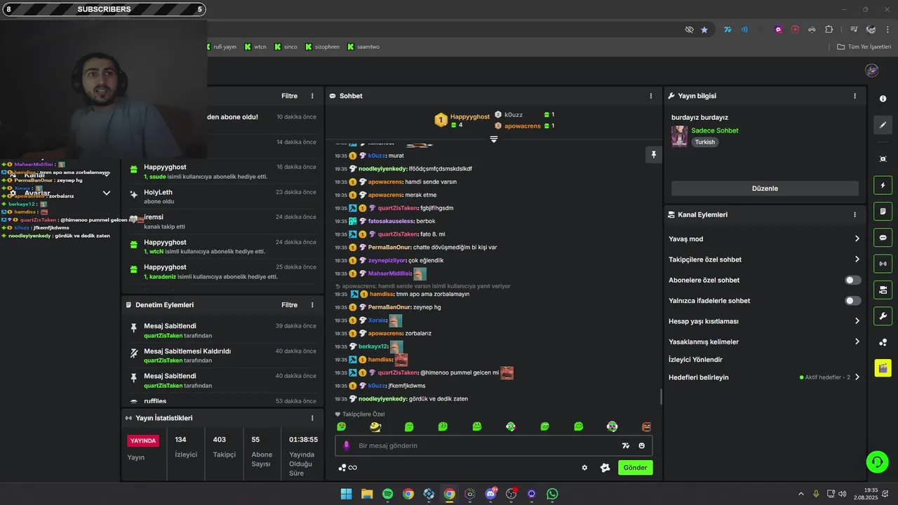
Task: Open the info icon in right sidebar
Action: 883,99
